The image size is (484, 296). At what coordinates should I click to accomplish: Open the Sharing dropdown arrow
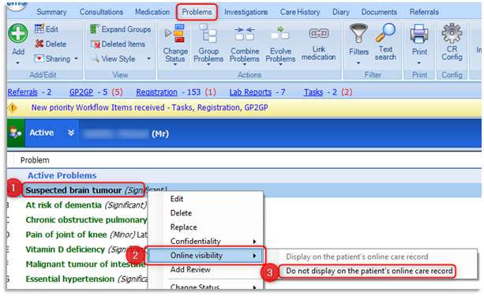click(76, 58)
